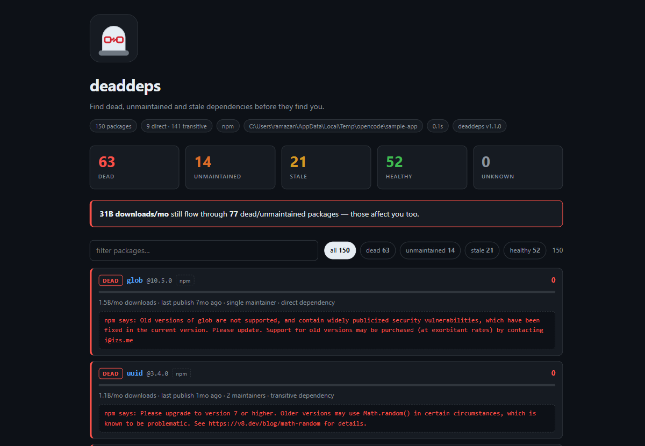645x446 pixels.
Task: Click the npm tag on uuid card
Action: (x=182, y=373)
